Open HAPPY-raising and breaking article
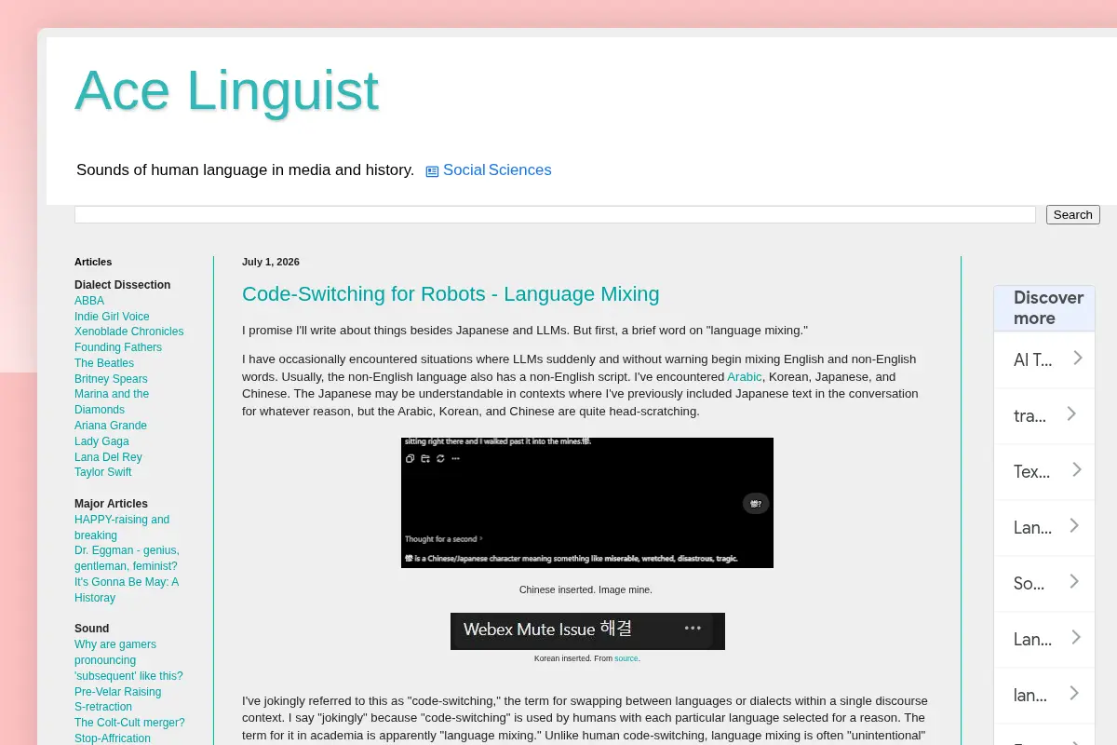 [122, 528]
